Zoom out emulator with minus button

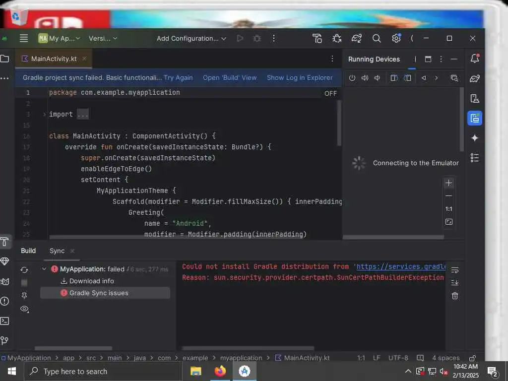coord(448,196)
